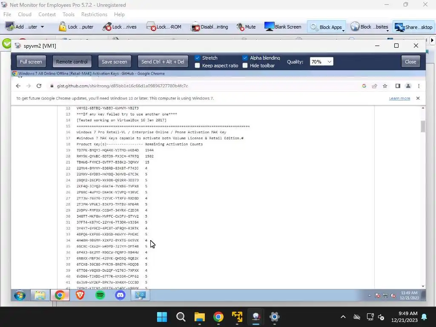Bookmark page with star icon
The width and height of the screenshot is (436, 327).
tap(385, 86)
